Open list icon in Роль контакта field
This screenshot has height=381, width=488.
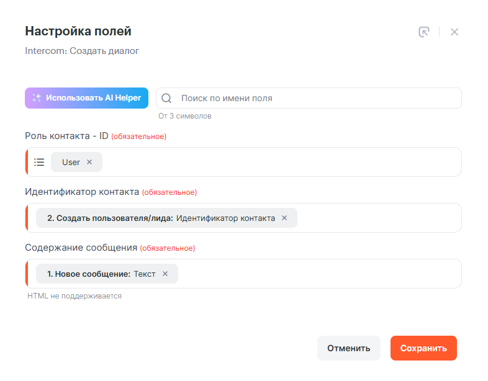(39, 162)
